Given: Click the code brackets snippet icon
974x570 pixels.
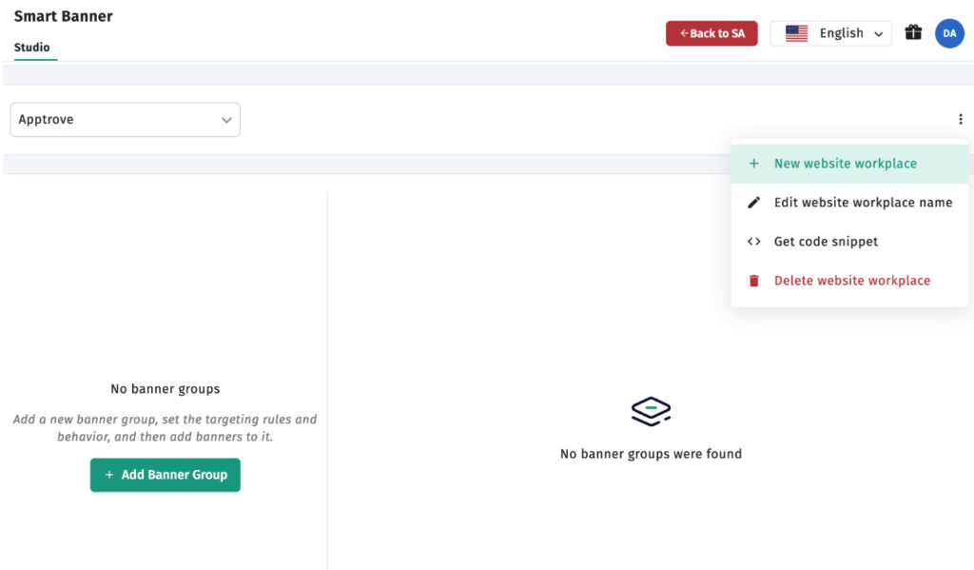Looking at the screenshot, I should tap(753, 242).
